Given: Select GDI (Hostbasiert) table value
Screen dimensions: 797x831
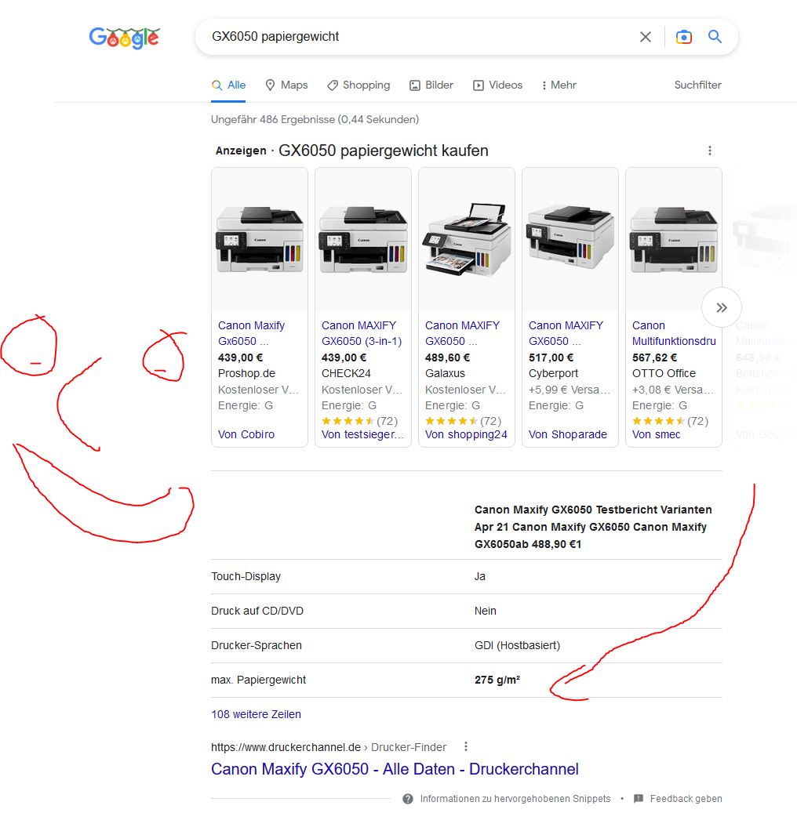Looking at the screenshot, I should point(517,645).
